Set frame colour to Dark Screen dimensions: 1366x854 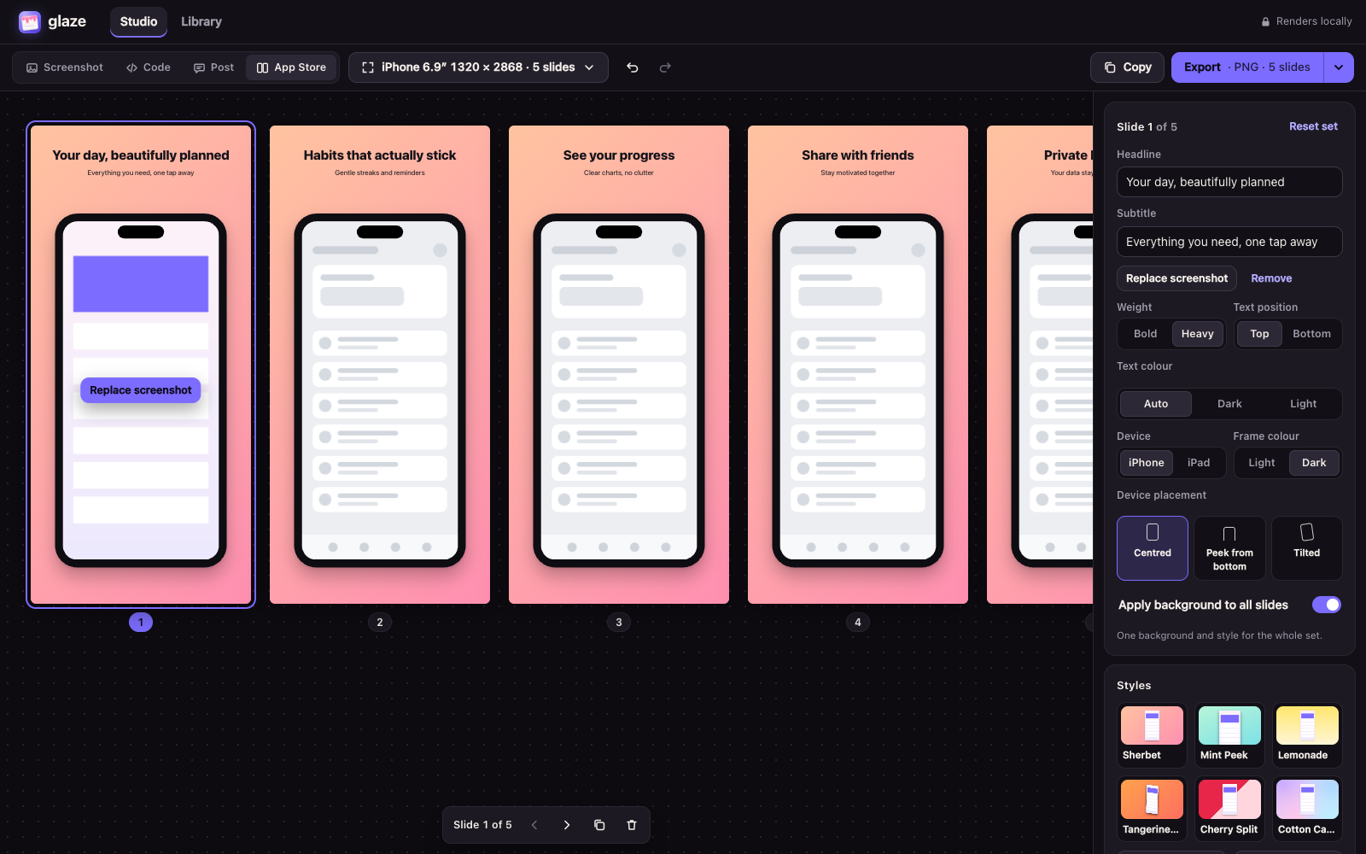click(x=1314, y=463)
